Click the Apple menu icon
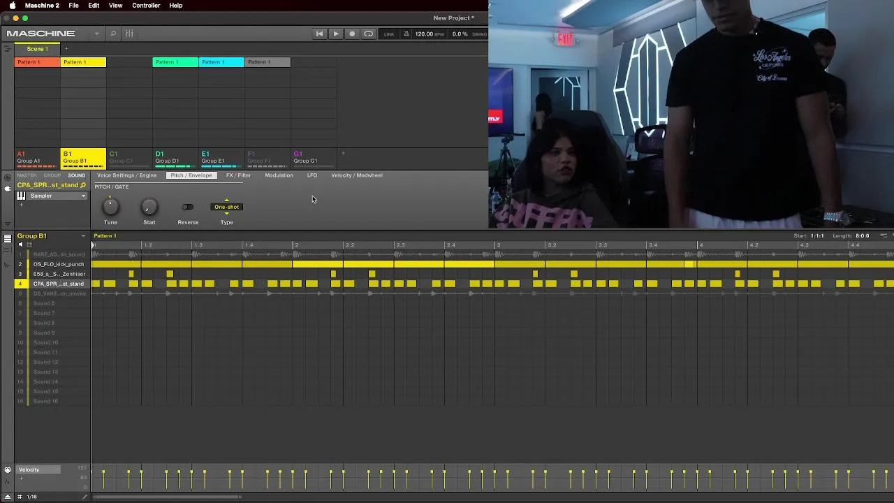This screenshot has width=894, height=503. click(x=12, y=6)
